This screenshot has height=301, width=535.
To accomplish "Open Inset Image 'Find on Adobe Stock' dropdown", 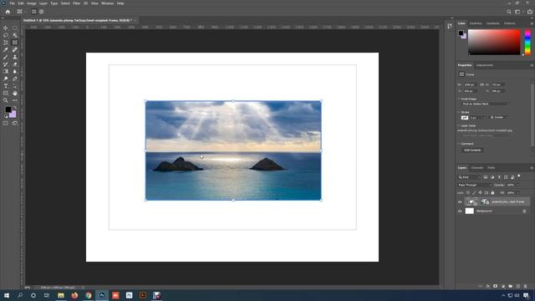I will point(487,104).
